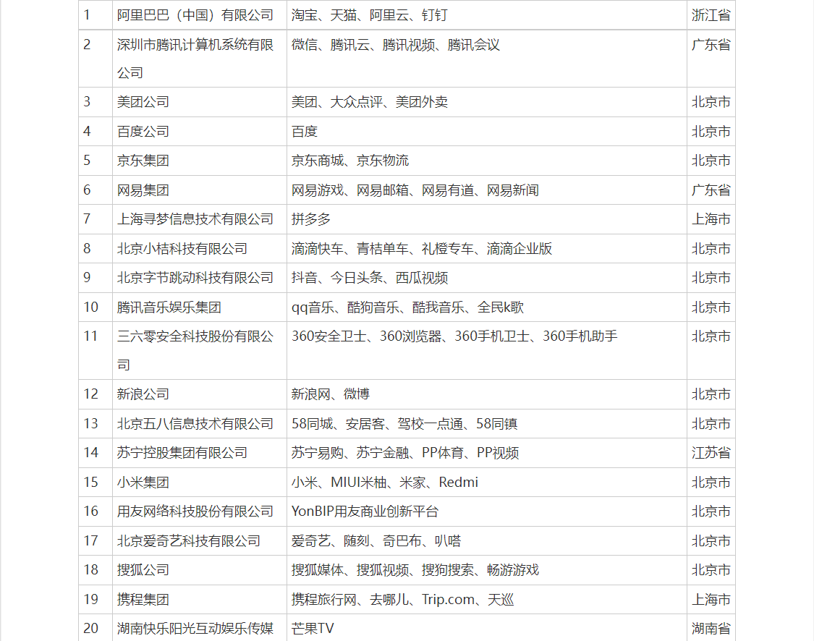Click 携程旅行网、去哪儿、Trip.com、天巡
The height and width of the screenshot is (641, 814).
click(x=402, y=600)
